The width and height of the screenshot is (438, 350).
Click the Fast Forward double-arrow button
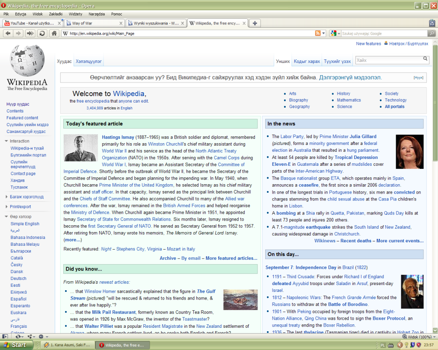pyautogui.click(x=30, y=33)
